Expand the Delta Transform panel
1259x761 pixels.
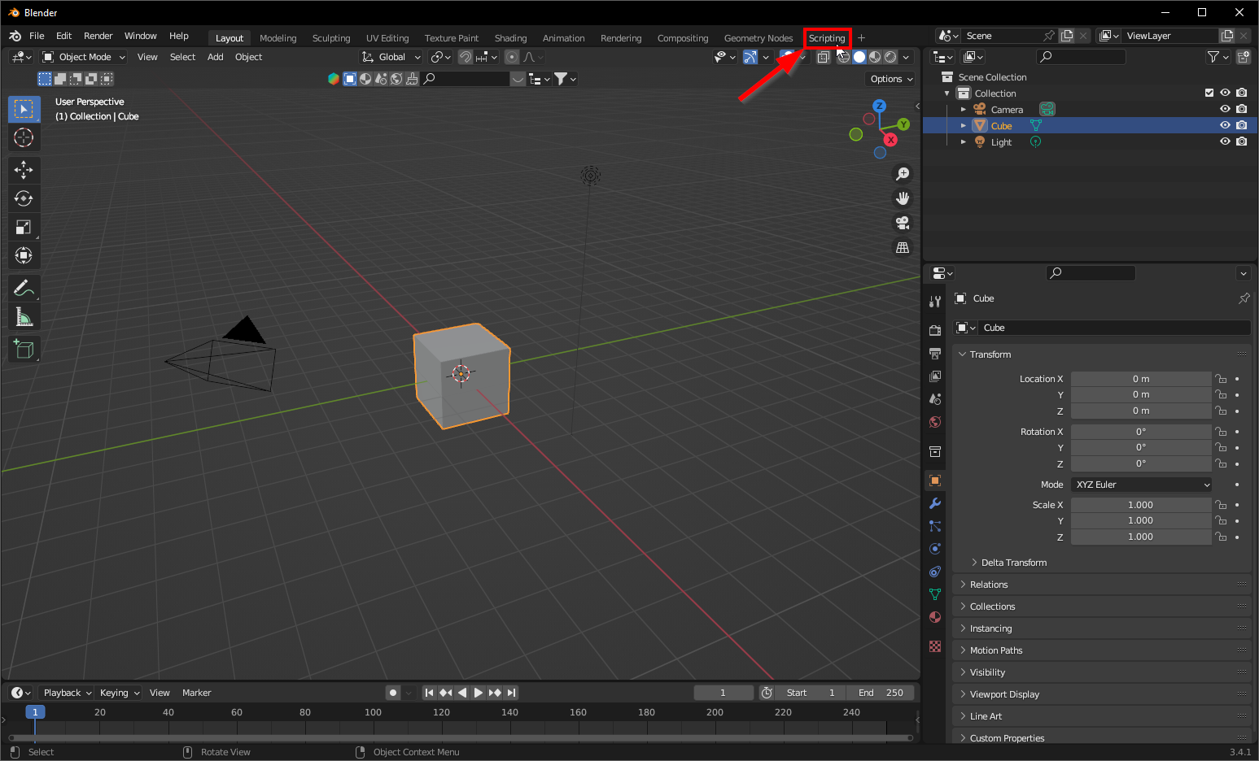pyautogui.click(x=1013, y=563)
